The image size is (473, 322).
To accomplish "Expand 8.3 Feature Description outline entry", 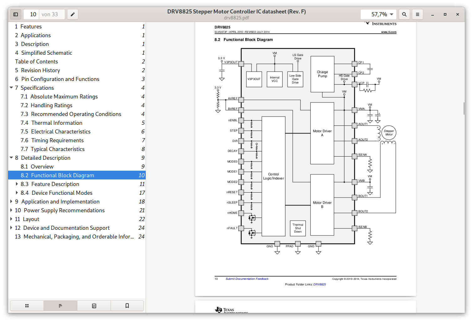I will pyautogui.click(x=17, y=184).
